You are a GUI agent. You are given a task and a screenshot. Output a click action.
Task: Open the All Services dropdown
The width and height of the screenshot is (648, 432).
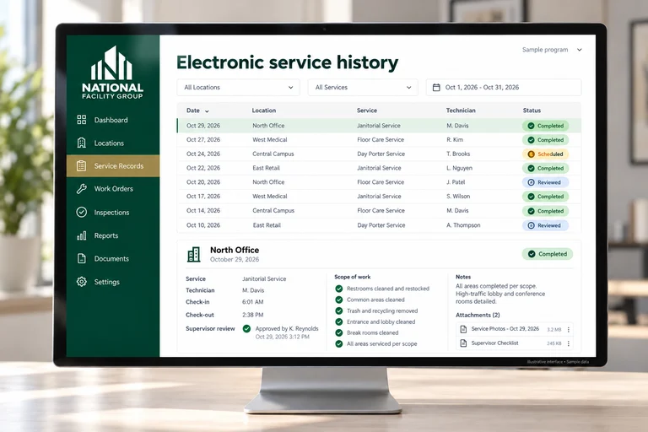pyautogui.click(x=363, y=87)
